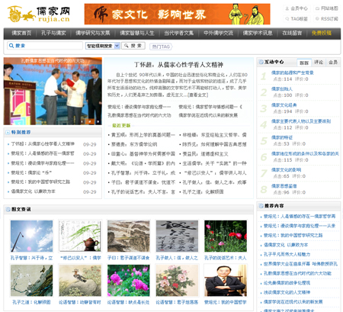Screen dimensions: 343x312
Task: Switch to the 会员 tab in 互动中心
Action: (333, 62)
